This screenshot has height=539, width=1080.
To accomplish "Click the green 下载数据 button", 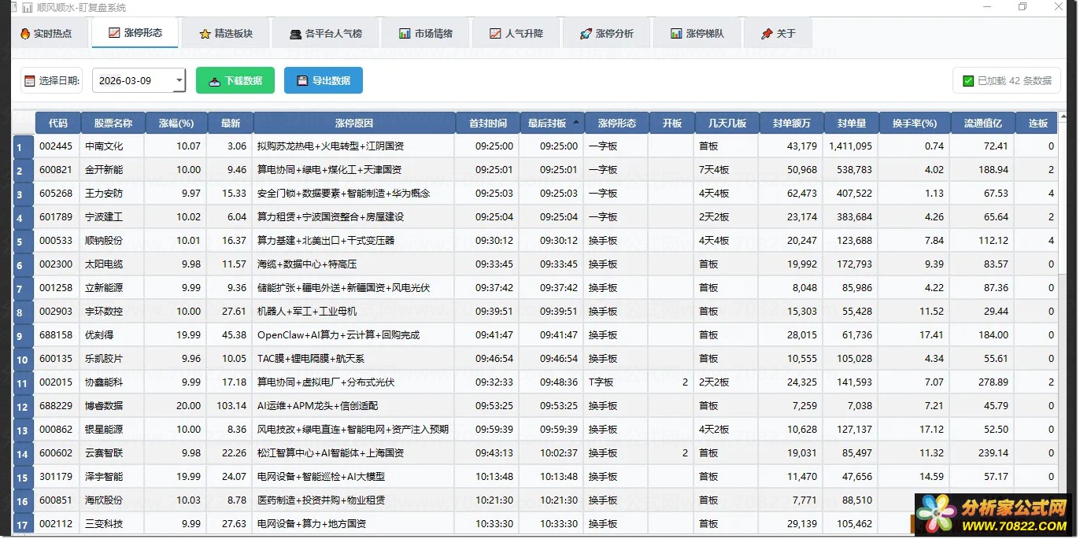I will click(235, 80).
